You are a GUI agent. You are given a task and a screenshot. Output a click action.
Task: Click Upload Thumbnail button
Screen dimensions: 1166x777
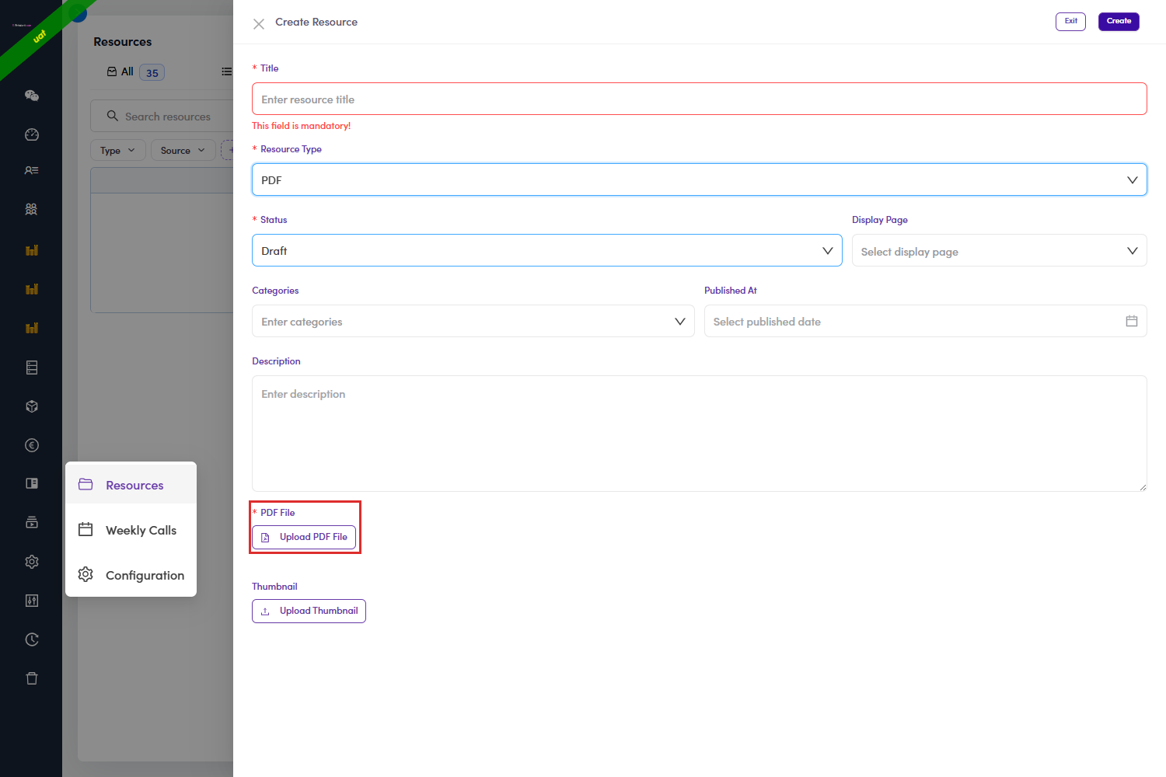coord(309,611)
